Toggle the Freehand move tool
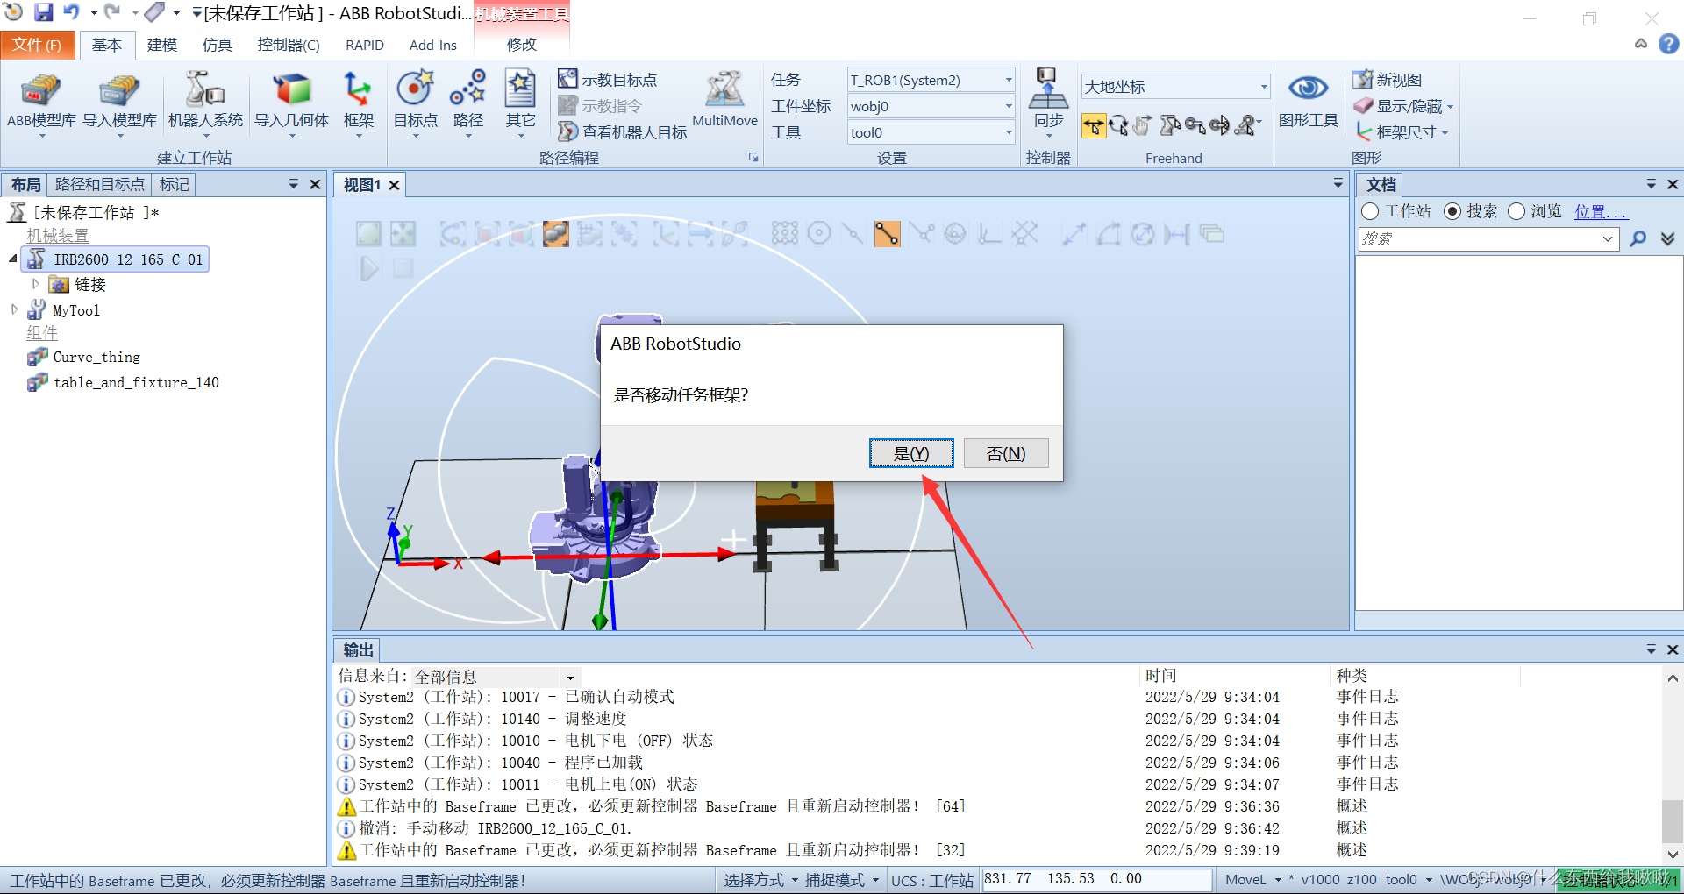The height and width of the screenshot is (894, 1684). tap(1093, 126)
